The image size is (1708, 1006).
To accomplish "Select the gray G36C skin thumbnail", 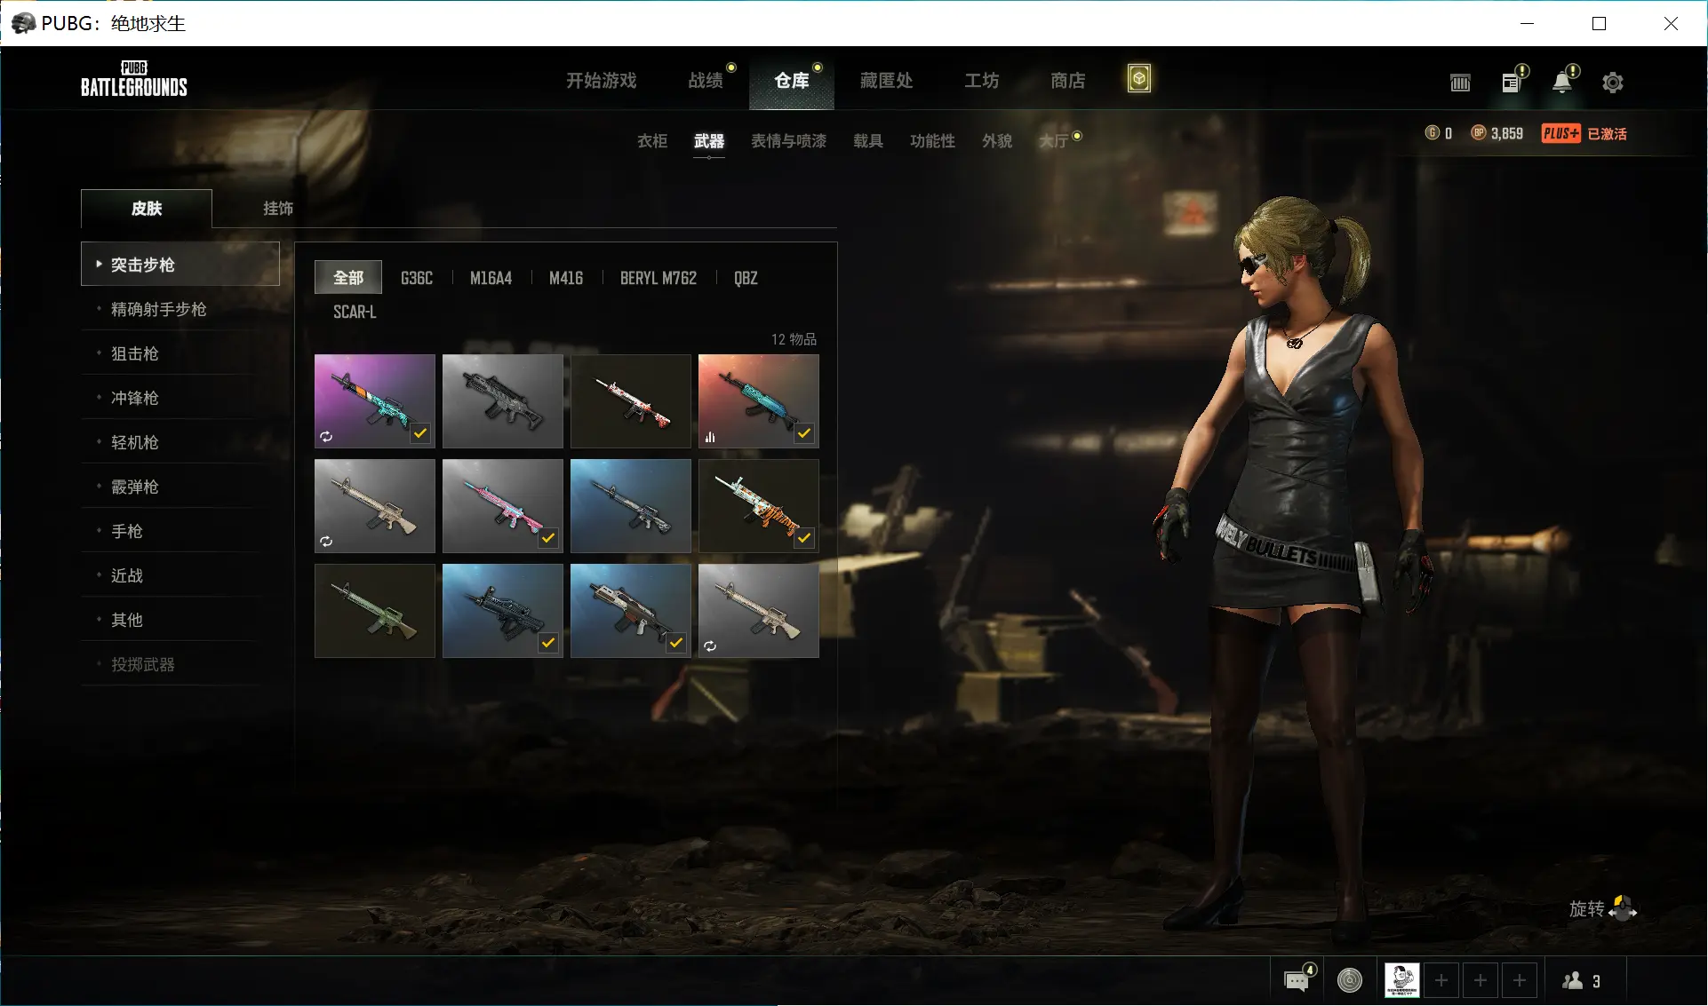I will tap(503, 401).
